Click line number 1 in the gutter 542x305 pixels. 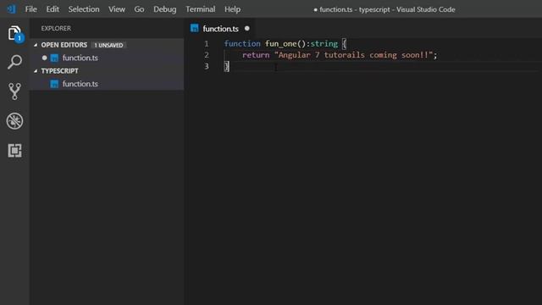[x=207, y=44]
